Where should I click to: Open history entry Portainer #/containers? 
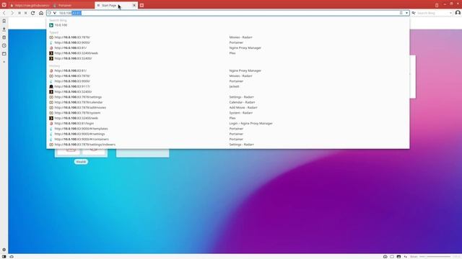pos(228,139)
